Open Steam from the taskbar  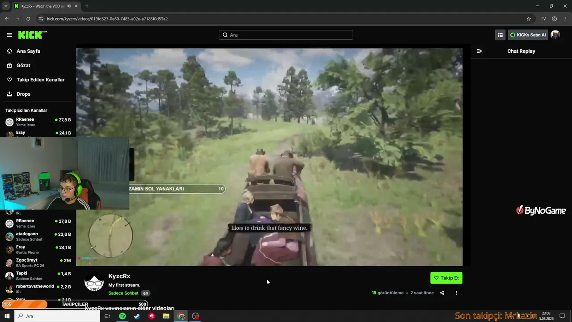[137, 316]
